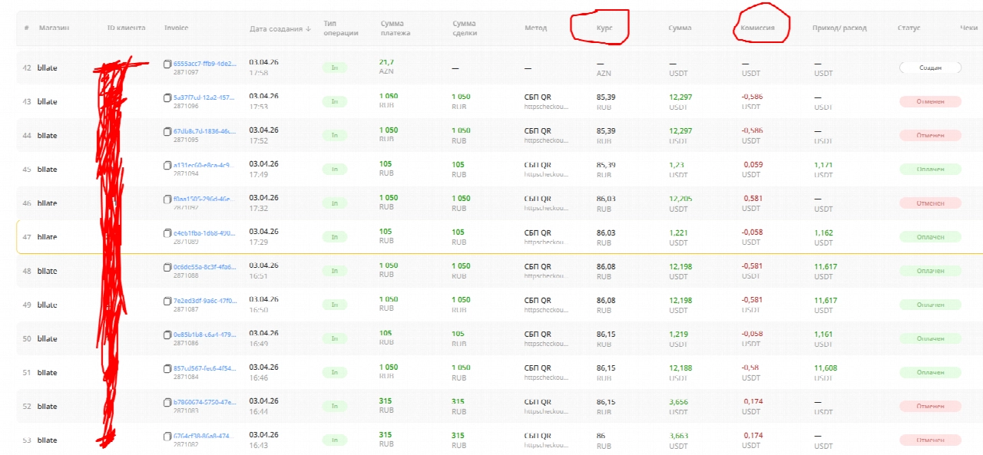
Task: Click the Комиссия column header
Action: [x=757, y=28]
